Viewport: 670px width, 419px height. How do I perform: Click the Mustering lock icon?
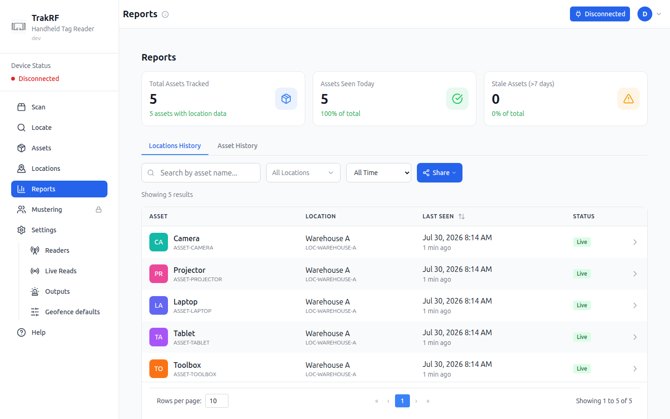click(x=99, y=209)
